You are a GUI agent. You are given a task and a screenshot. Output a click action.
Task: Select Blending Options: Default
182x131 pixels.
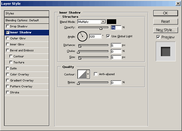[x=27, y=21]
